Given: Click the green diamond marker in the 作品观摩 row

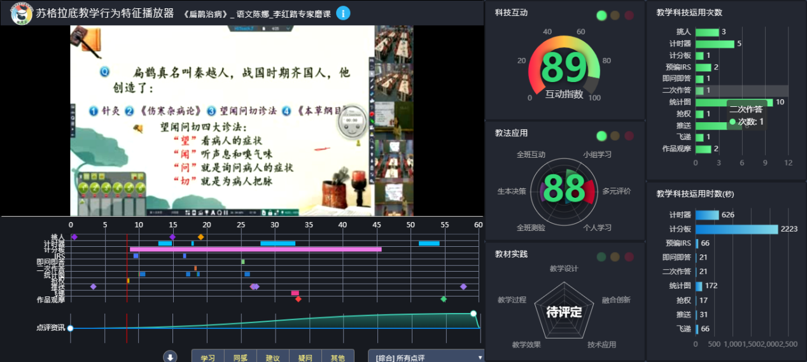Looking at the screenshot, I should click(x=444, y=299).
